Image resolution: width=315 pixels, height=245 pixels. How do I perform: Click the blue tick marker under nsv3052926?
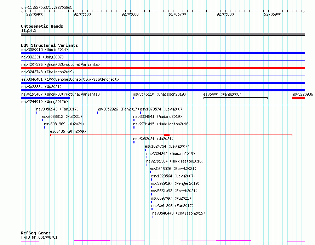click(97, 113)
